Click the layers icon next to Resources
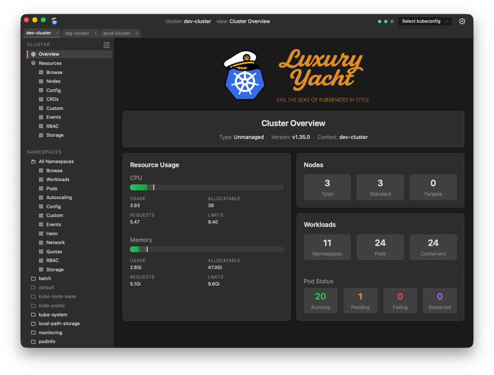Viewport: 494px width, 375px height. [x=33, y=63]
